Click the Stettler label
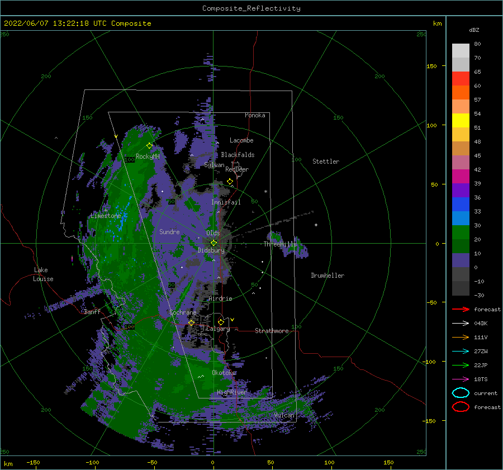 [326, 162]
